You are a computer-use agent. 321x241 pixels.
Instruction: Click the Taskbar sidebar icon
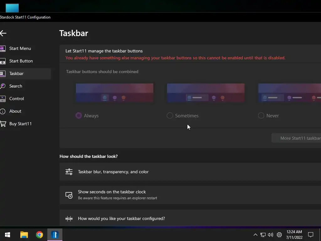(x=3, y=73)
